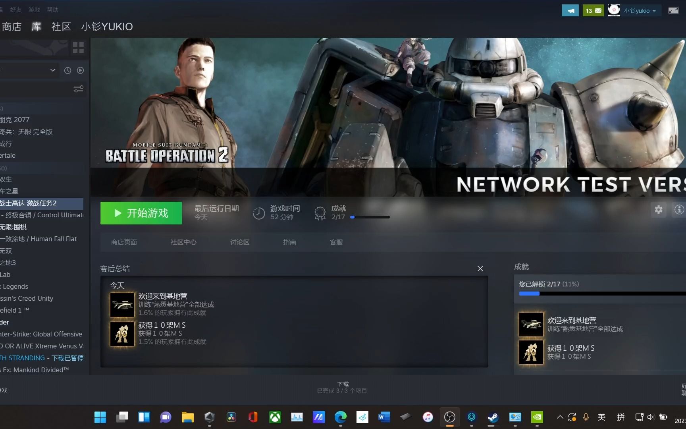Viewport: 686px width, 429px height.
Task: Expand the library filter dropdown arrow
Action: (52, 70)
